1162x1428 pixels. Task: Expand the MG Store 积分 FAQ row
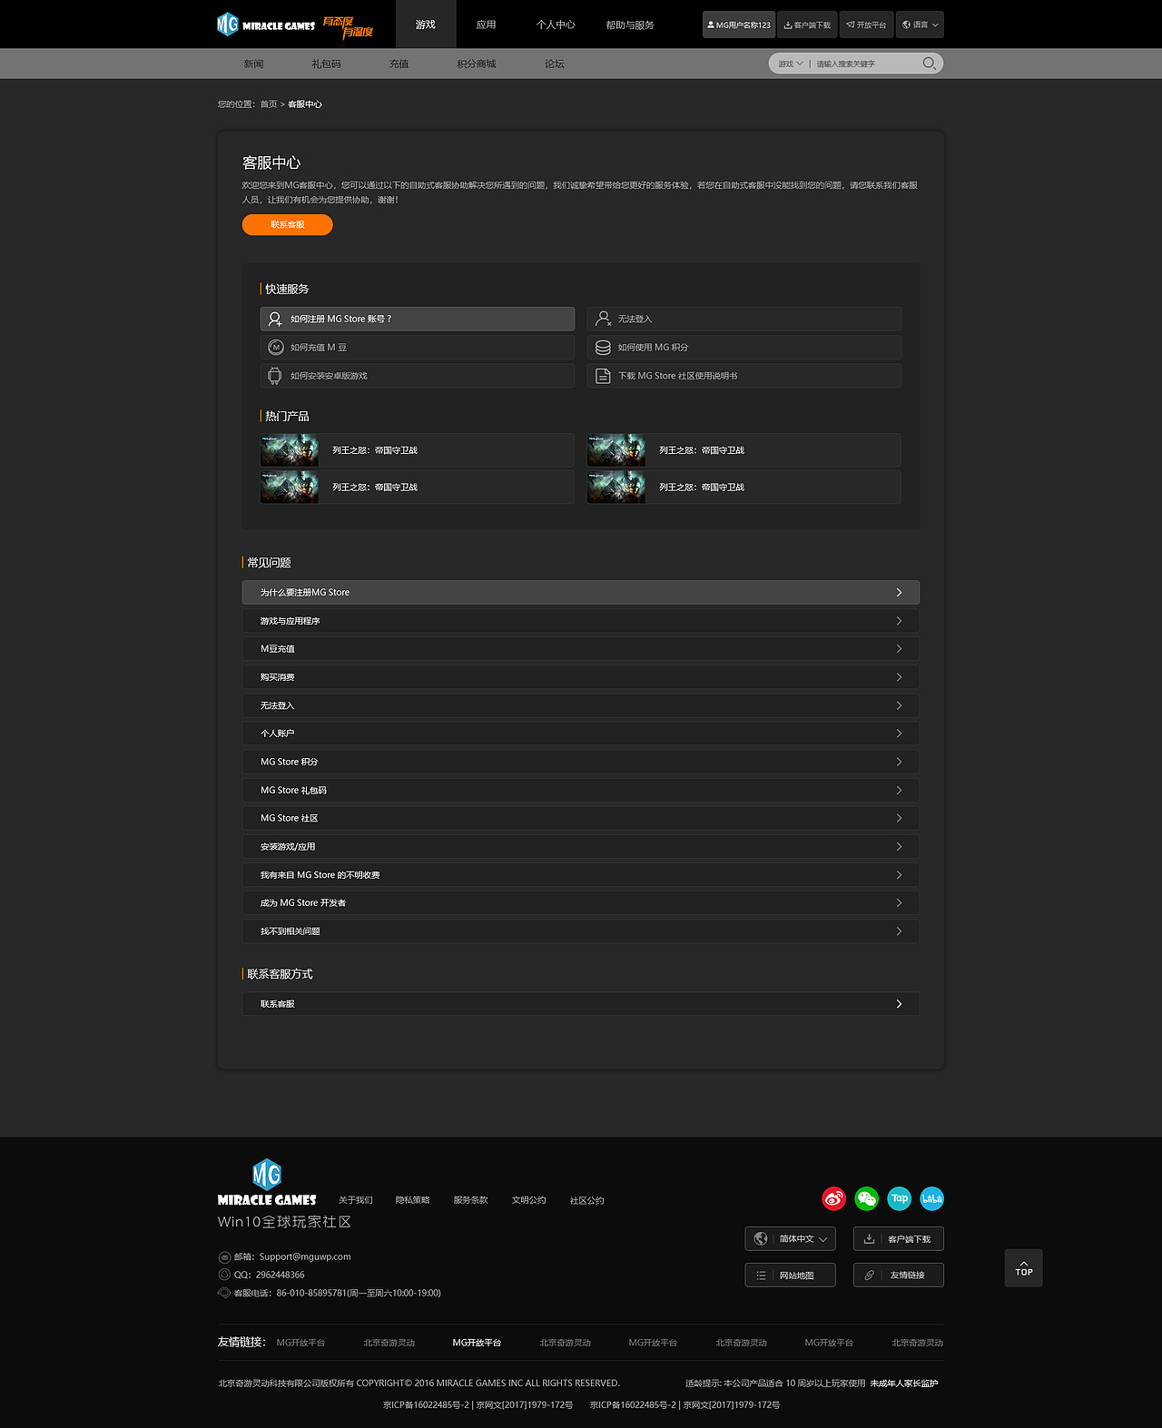point(581,762)
